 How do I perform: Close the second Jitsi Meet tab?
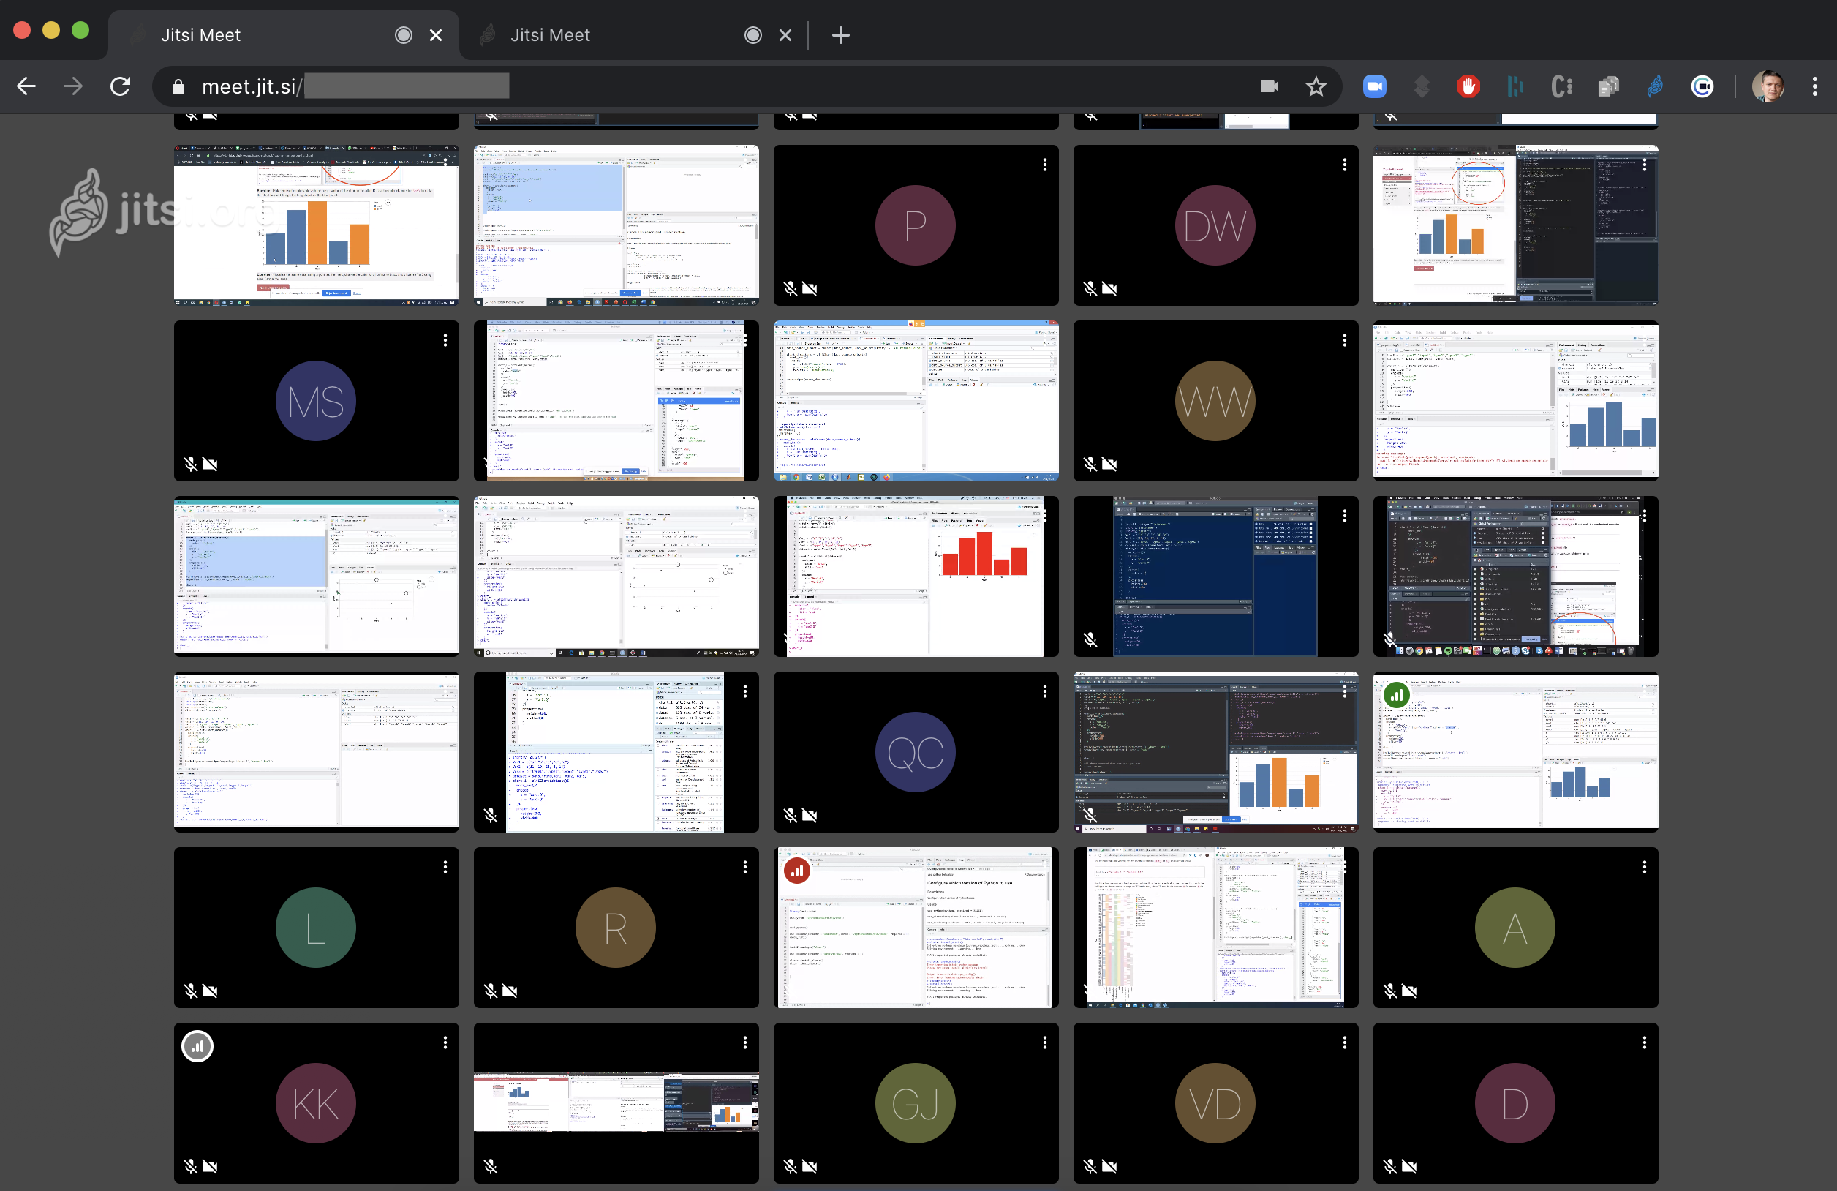[x=785, y=36]
